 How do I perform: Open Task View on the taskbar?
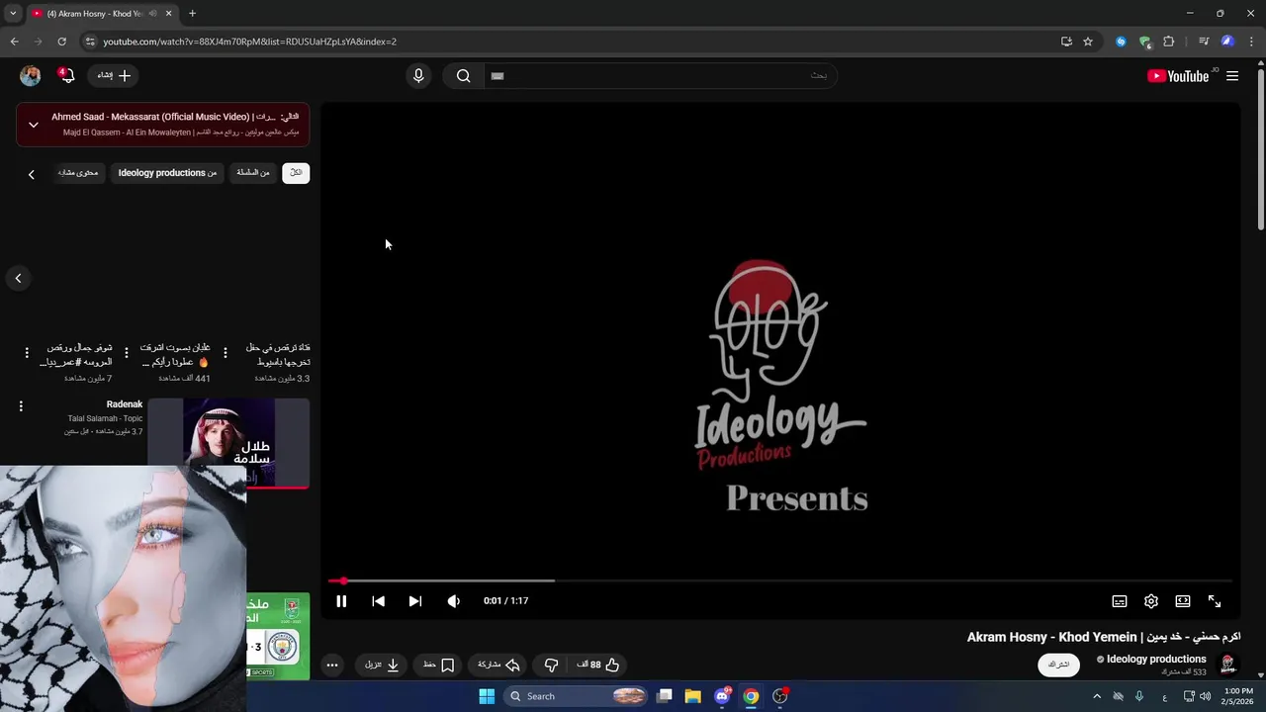point(665,696)
